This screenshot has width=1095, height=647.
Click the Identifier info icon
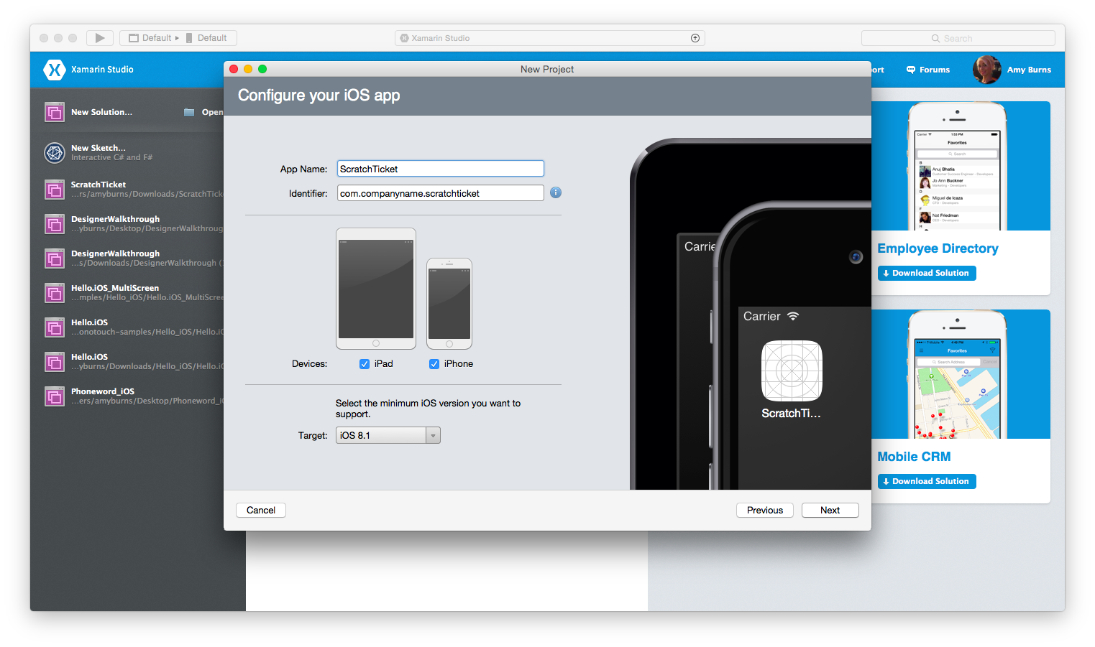tap(556, 192)
